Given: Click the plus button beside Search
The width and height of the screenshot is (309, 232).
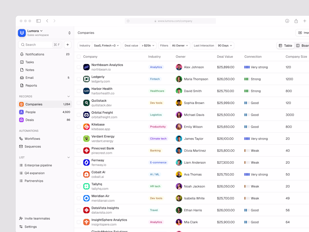Looking at the screenshot, I should coord(68,45).
